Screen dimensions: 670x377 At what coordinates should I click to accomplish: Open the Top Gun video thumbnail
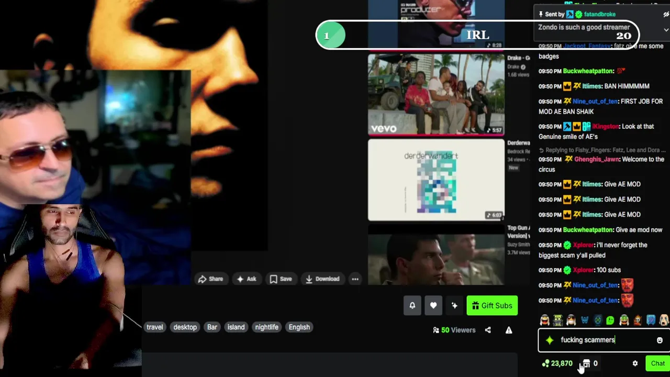pos(436,255)
